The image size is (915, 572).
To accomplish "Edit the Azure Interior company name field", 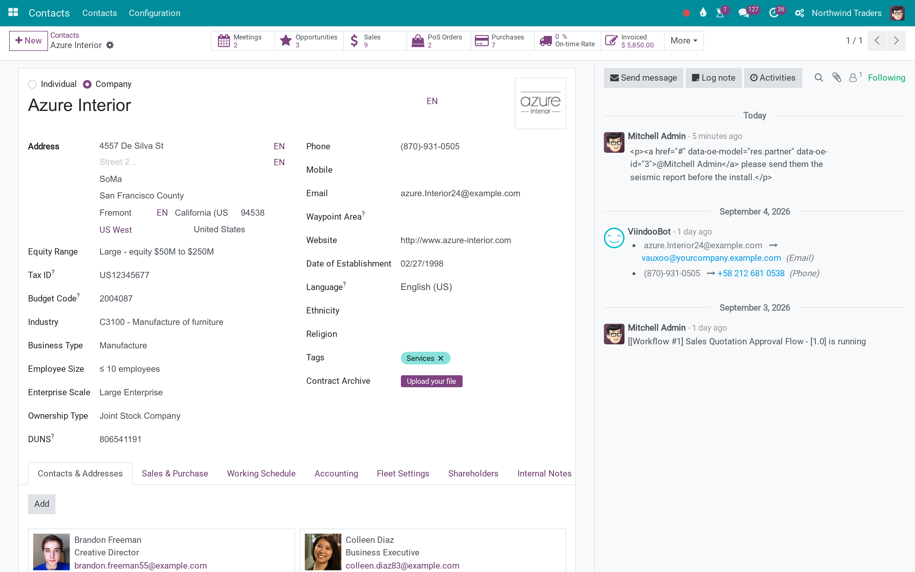I will [x=226, y=105].
